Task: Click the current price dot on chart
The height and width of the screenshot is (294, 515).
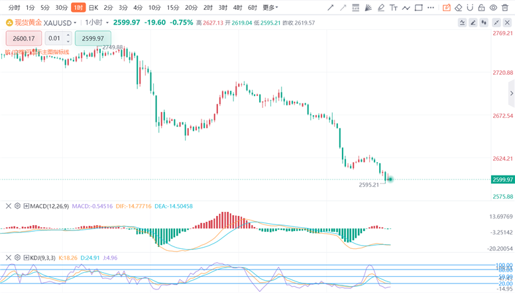Action: tap(390, 179)
